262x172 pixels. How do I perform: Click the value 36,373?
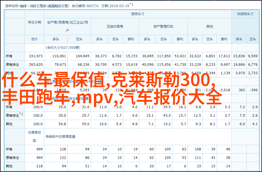[101, 56]
